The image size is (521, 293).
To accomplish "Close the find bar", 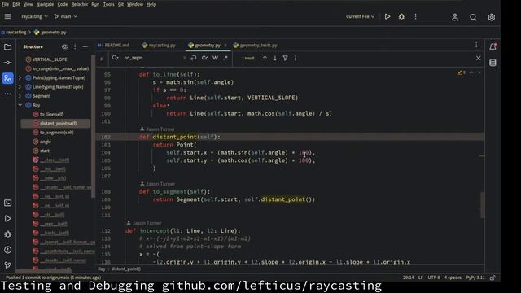I will pyautogui.click(x=478, y=58).
